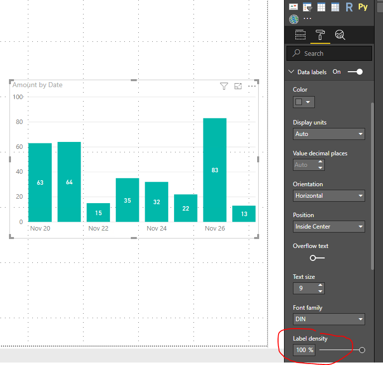Viewport: 383px width, 365px height.
Task: Click the Value decimal places Auto field
Action: pos(305,165)
